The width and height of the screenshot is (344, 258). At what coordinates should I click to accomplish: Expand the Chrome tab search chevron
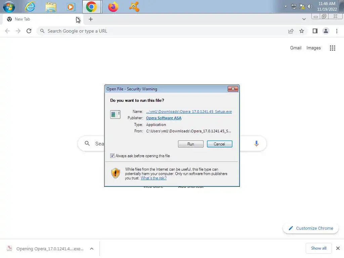[x=304, y=19]
